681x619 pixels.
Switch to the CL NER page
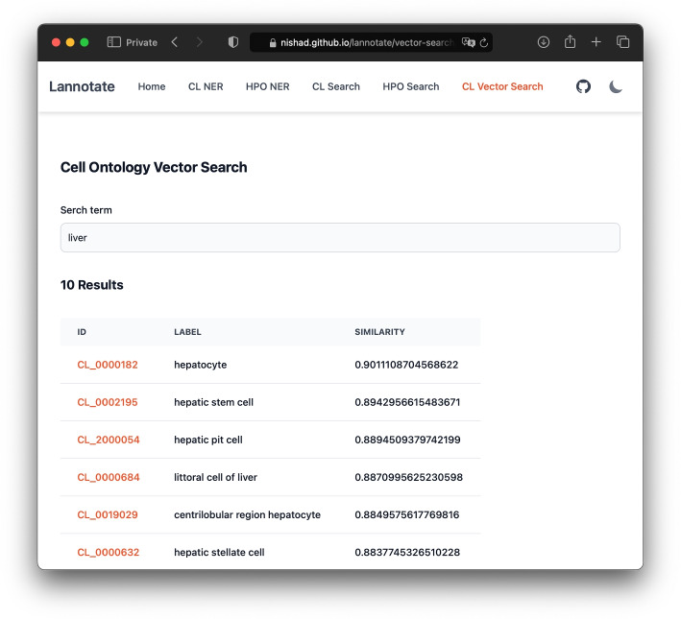tap(206, 86)
